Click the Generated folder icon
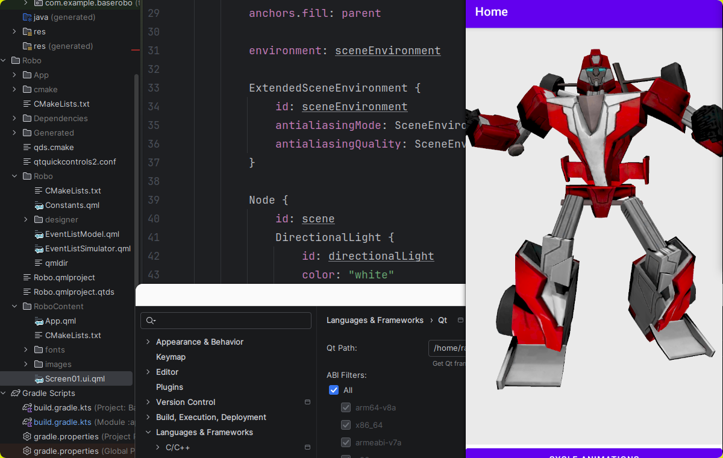Image resolution: width=723 pixels, height=458 pixels. click(x=27, y=133)
